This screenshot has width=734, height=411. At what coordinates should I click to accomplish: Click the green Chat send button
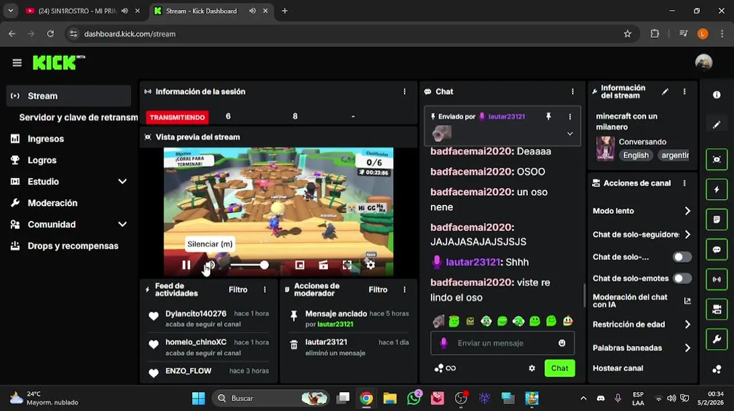[x=560, y=368]
